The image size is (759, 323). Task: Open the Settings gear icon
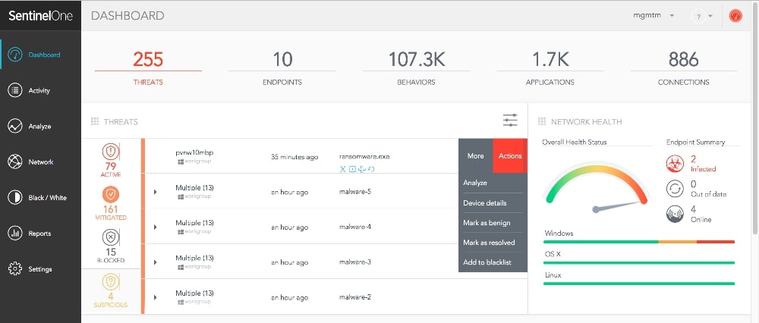click(14, 268)
